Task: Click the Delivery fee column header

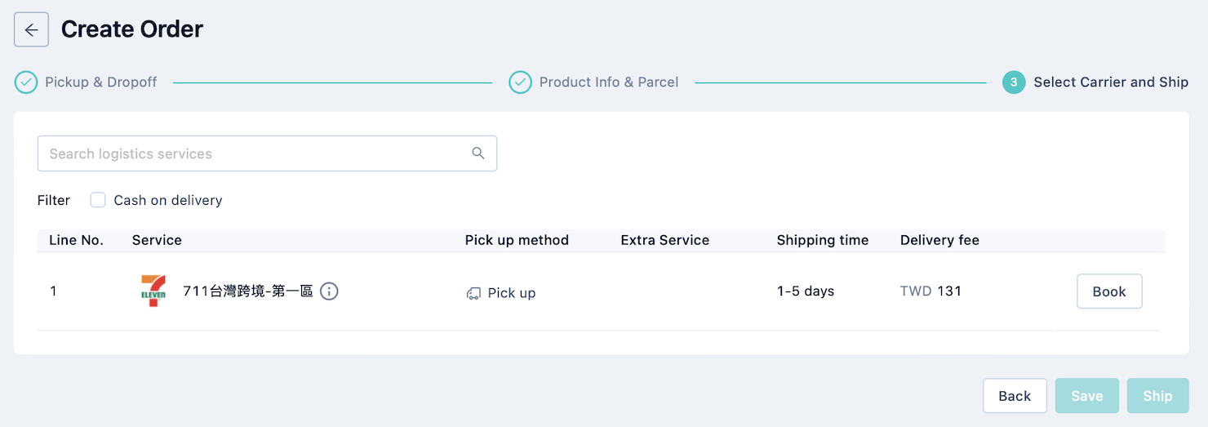Action: [x=939, y=240]
